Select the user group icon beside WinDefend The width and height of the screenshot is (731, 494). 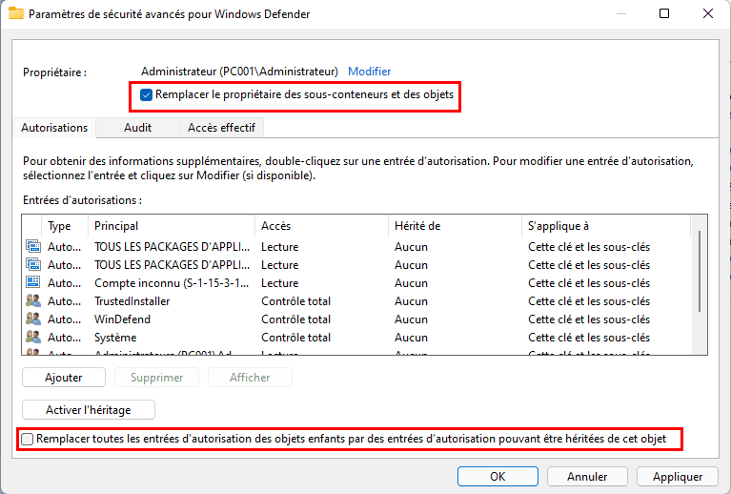point(32,319)
